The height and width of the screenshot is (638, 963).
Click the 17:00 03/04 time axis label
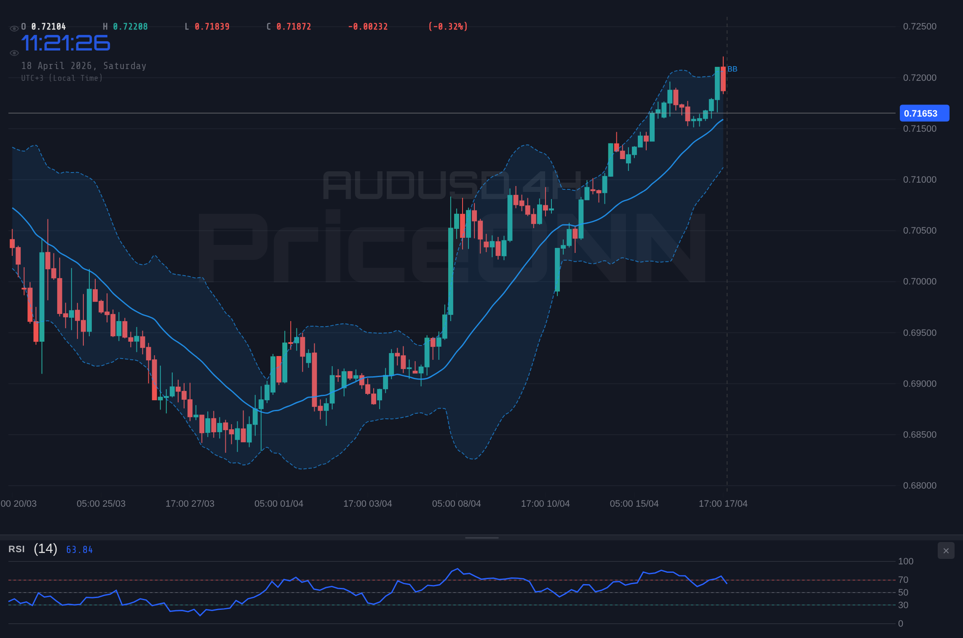coord(368,504)
